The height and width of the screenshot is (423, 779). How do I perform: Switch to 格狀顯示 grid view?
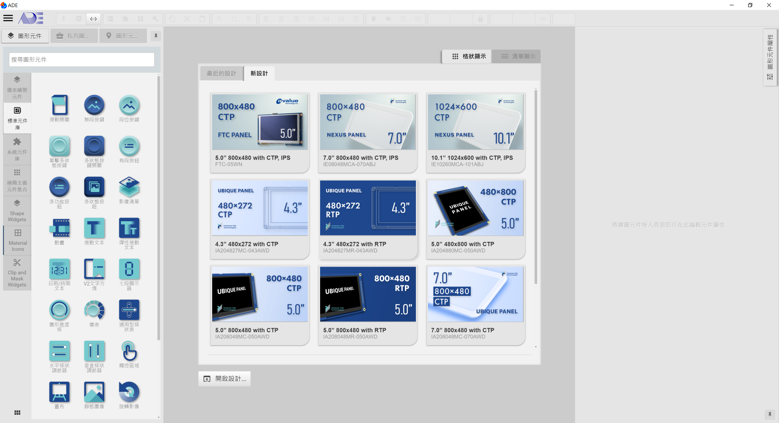467,56
